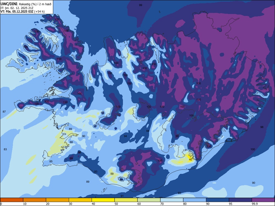Click the 91 value near the map's bottom edge
Image resolution: width=275 pixels, height=206 pixels.
point(122,196)
